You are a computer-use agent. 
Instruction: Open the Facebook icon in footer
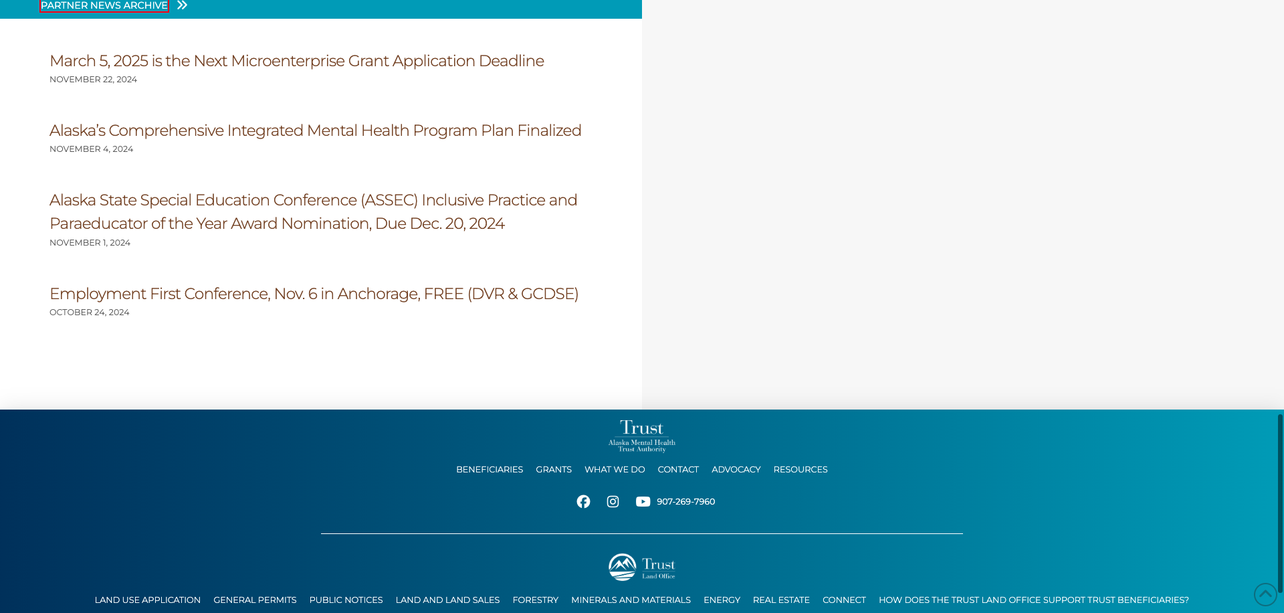[583, 502]
